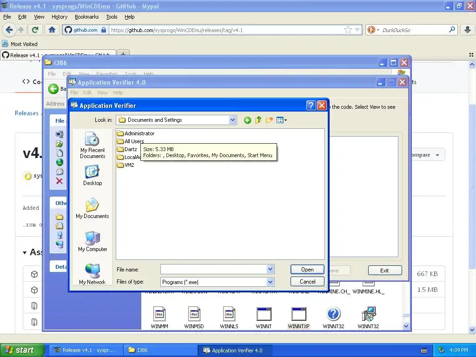Select WINMM file in I386 window
476x357 pixels.
(x=159, y=317)
